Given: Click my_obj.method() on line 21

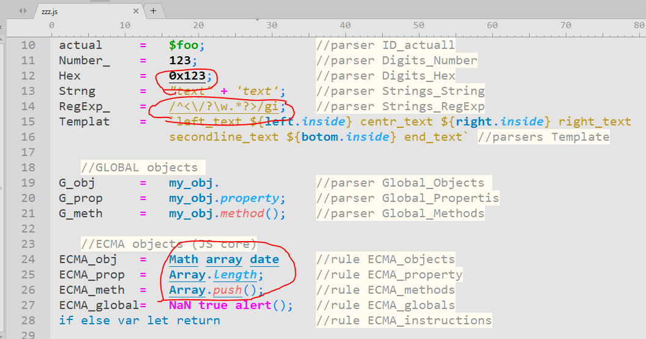Looking at the screenshot, I should 227,214.
